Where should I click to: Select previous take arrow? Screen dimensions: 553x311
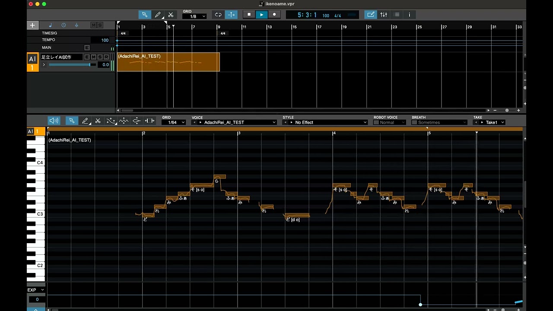tap(477, 122)
